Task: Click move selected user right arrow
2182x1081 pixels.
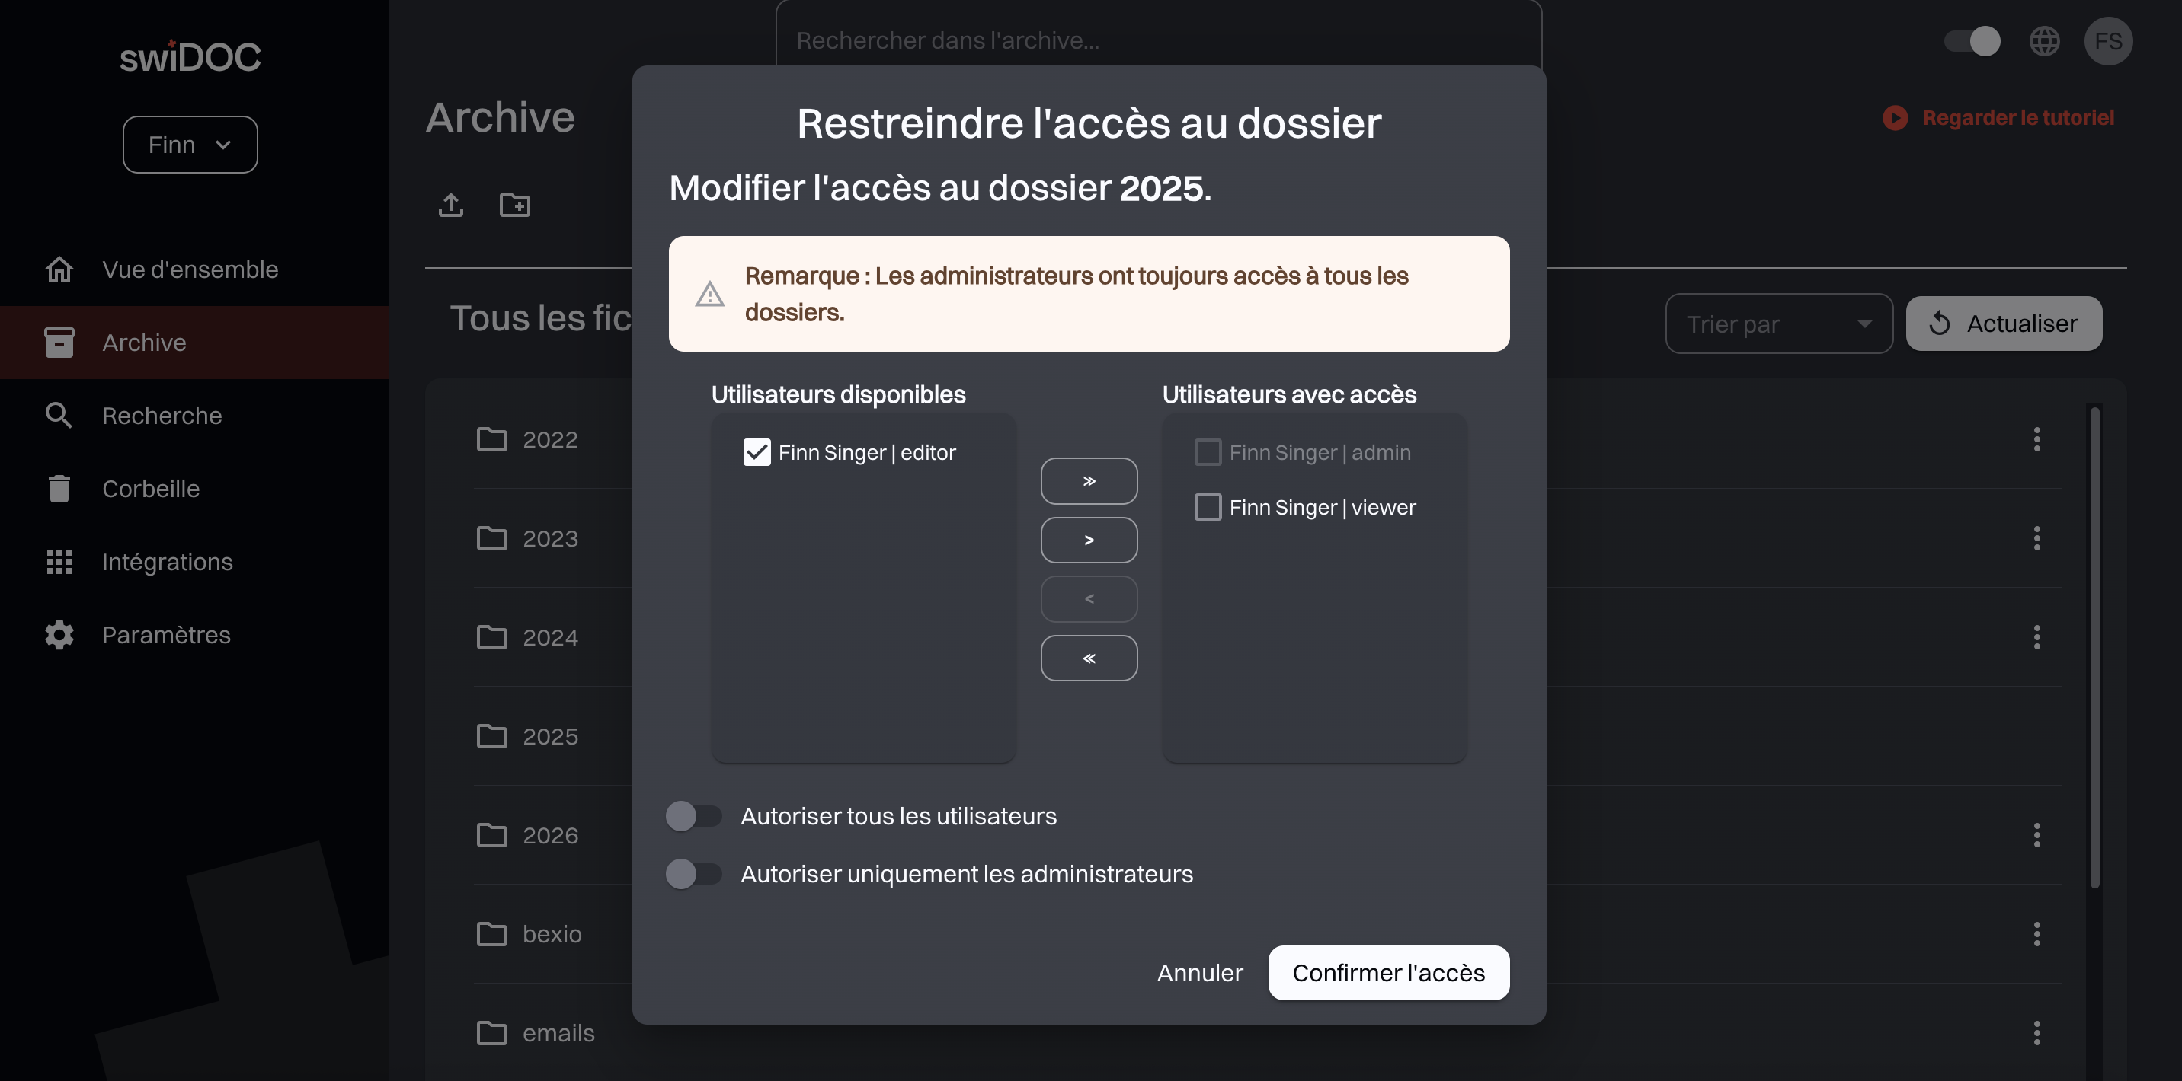Action: click(x=1089, y=540)
